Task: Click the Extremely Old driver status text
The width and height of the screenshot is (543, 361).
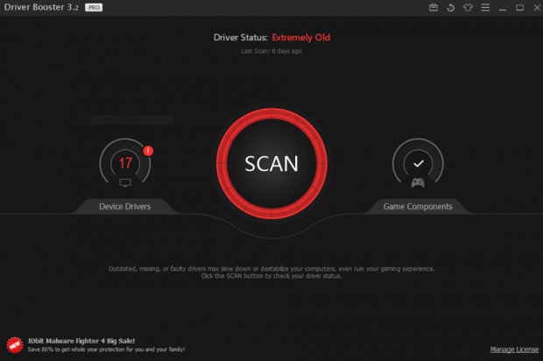Action: click(x=300, y=38)
